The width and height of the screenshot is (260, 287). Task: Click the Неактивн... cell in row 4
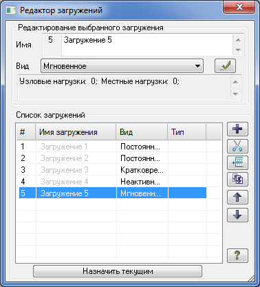point(142,182)
